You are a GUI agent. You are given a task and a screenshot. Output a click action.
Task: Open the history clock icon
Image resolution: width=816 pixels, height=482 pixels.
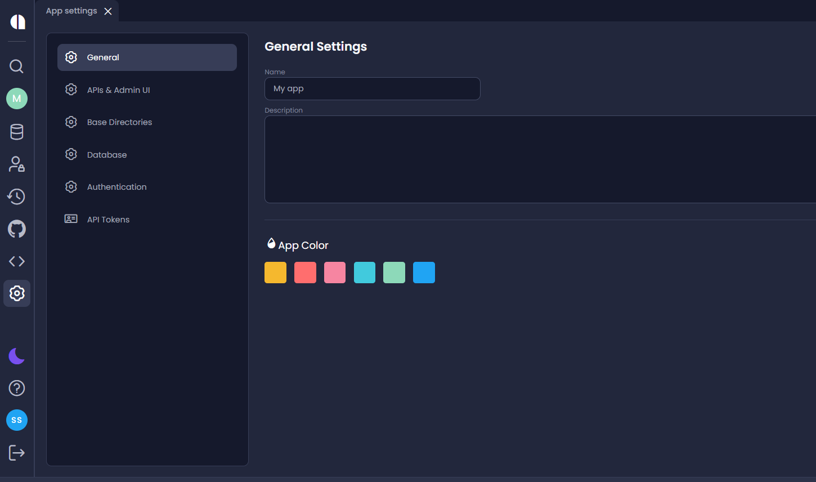click(x=16, y=197)
